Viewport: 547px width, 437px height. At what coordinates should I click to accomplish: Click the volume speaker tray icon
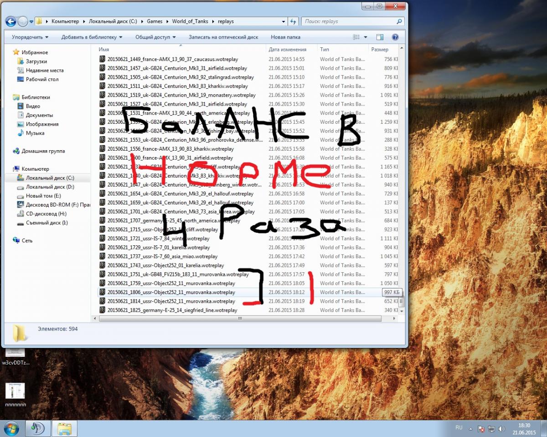[x=501, y=429]
